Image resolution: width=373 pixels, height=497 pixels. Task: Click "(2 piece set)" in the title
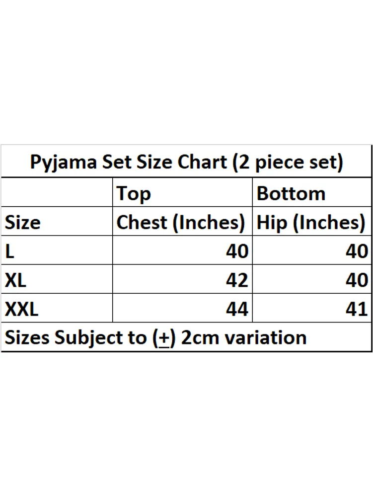[x=288, y=163]
